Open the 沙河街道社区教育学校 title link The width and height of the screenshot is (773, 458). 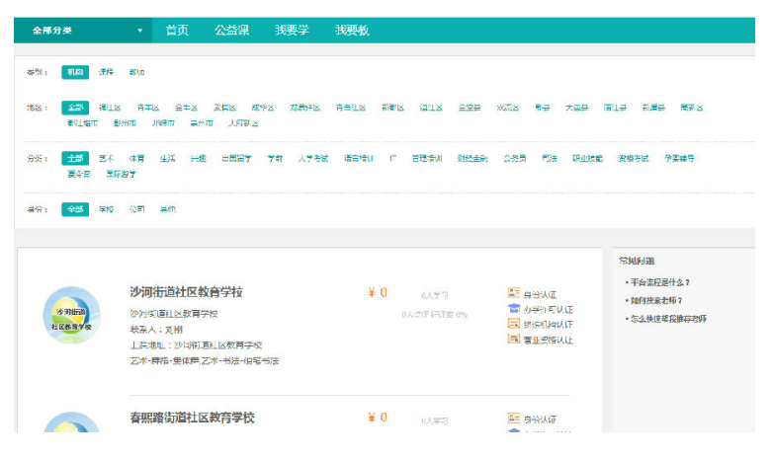pos(186,292)
